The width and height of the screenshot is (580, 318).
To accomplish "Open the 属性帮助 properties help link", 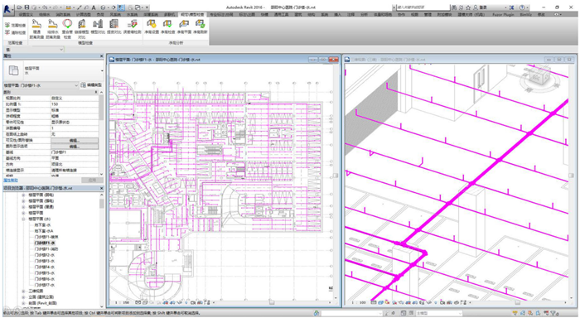I will [x=11, y=180].
